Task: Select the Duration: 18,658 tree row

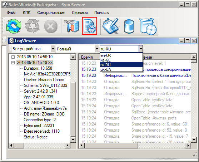Action: [x=38, y=68]
